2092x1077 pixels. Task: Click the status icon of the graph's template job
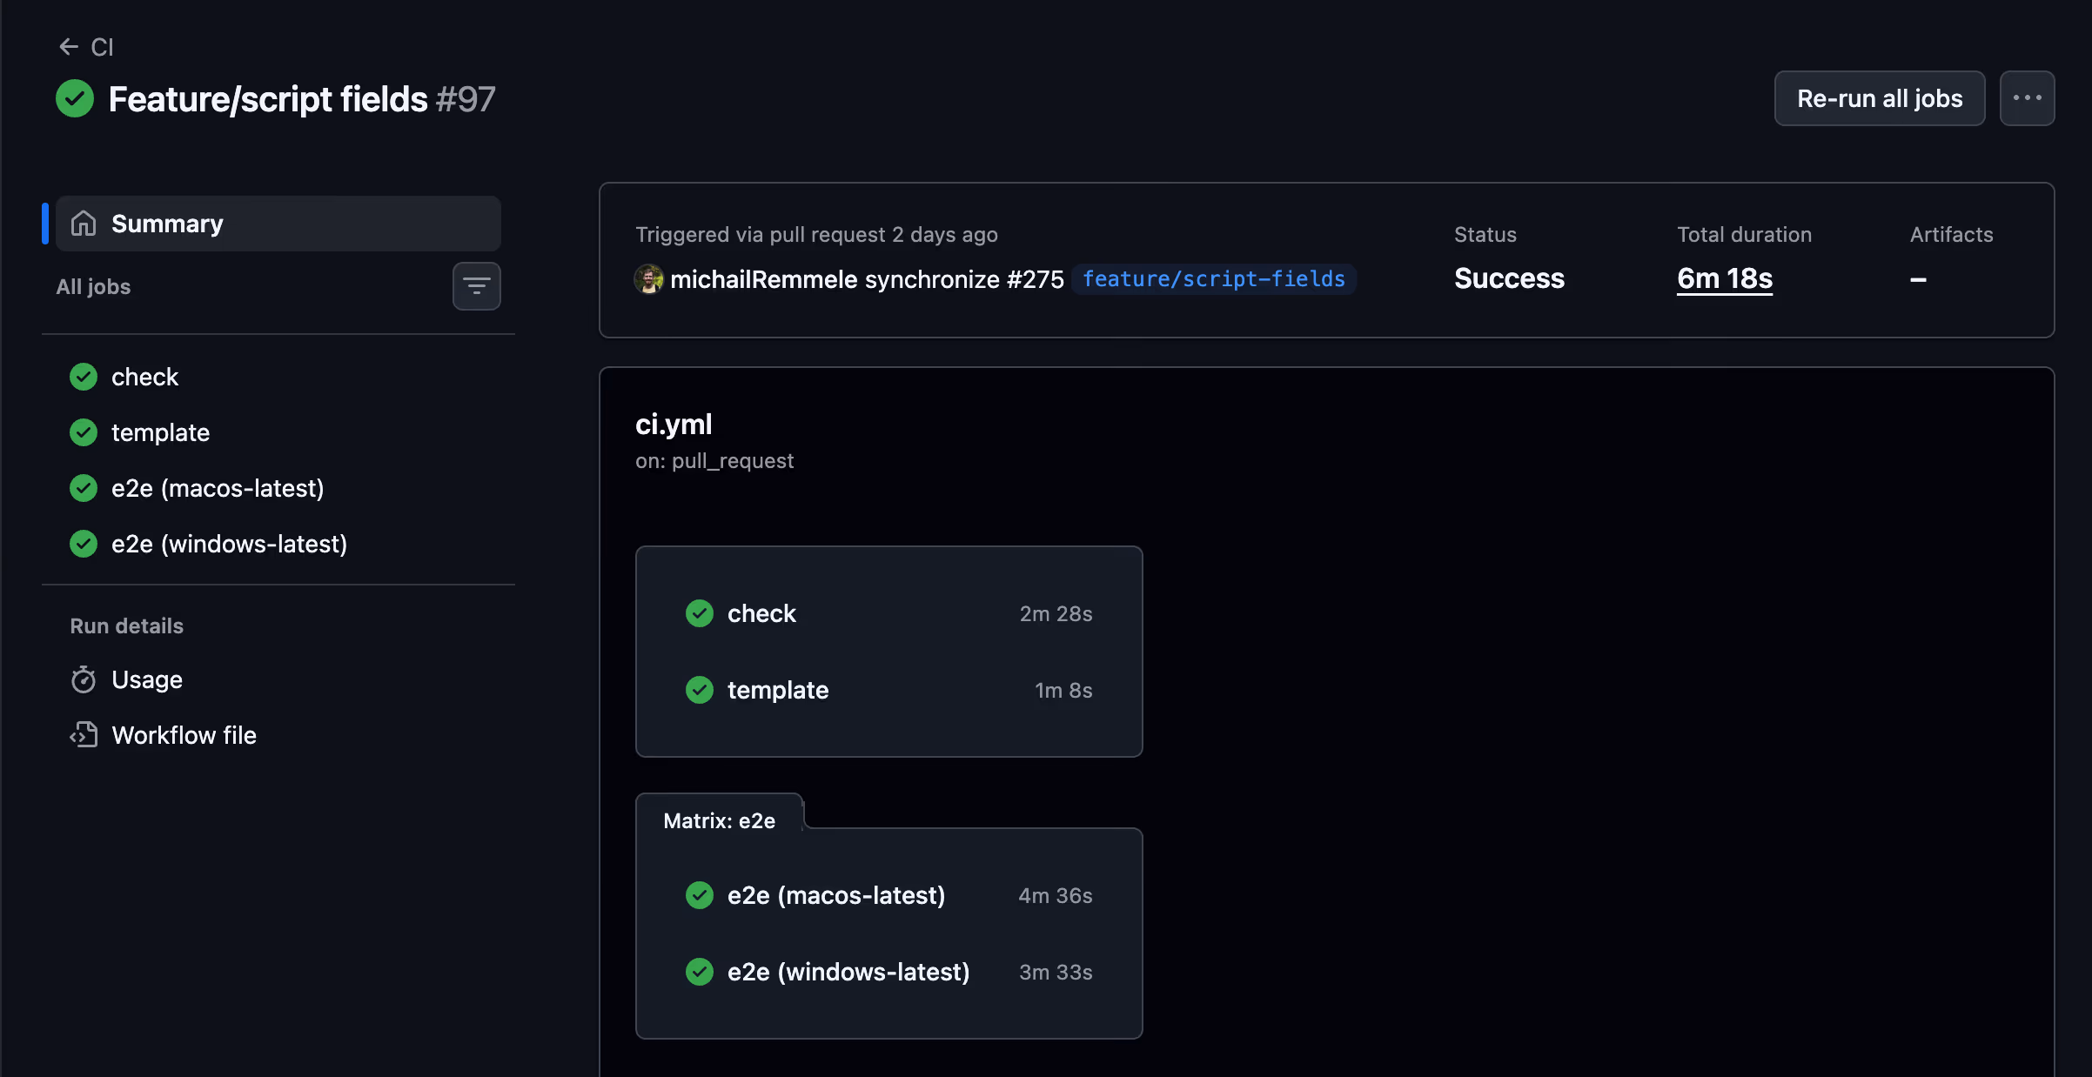[700, 690]
